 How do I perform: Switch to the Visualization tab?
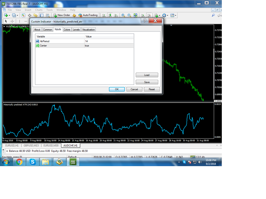click(88, 30)
